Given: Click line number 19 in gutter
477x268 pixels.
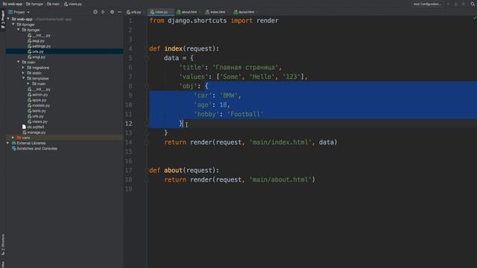Looking at the screenshot, I should click(x=129, y=189).
